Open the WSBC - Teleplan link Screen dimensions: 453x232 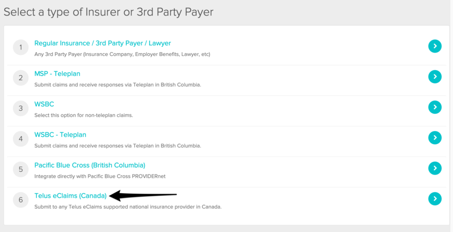(60, 135)
